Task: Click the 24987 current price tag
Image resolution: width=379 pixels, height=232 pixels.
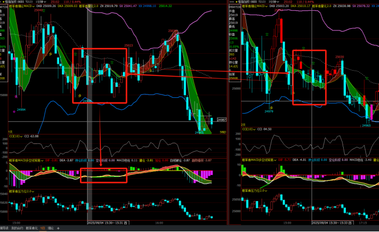Action: tap(221, 120)
